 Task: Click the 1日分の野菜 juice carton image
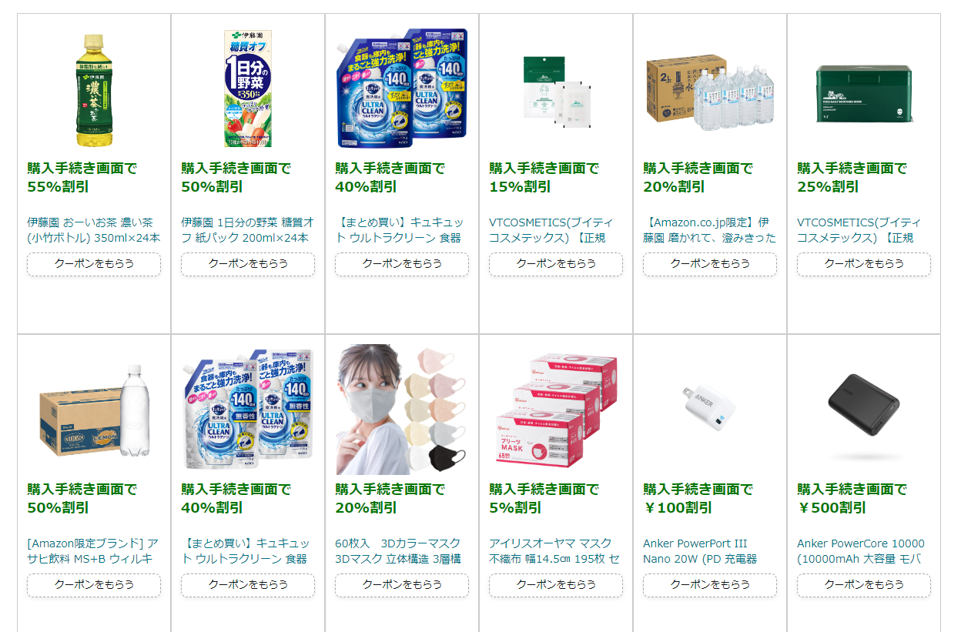(x=248, y=89)
